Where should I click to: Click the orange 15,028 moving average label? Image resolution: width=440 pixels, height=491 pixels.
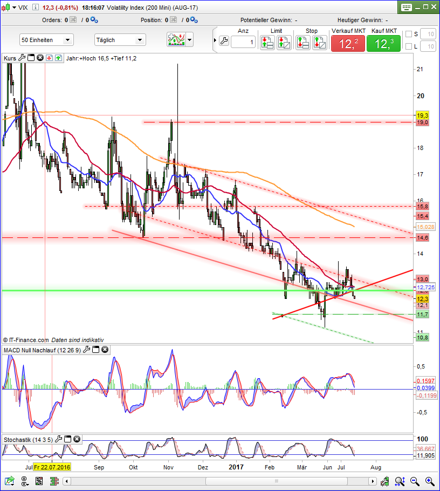(425, 227)
